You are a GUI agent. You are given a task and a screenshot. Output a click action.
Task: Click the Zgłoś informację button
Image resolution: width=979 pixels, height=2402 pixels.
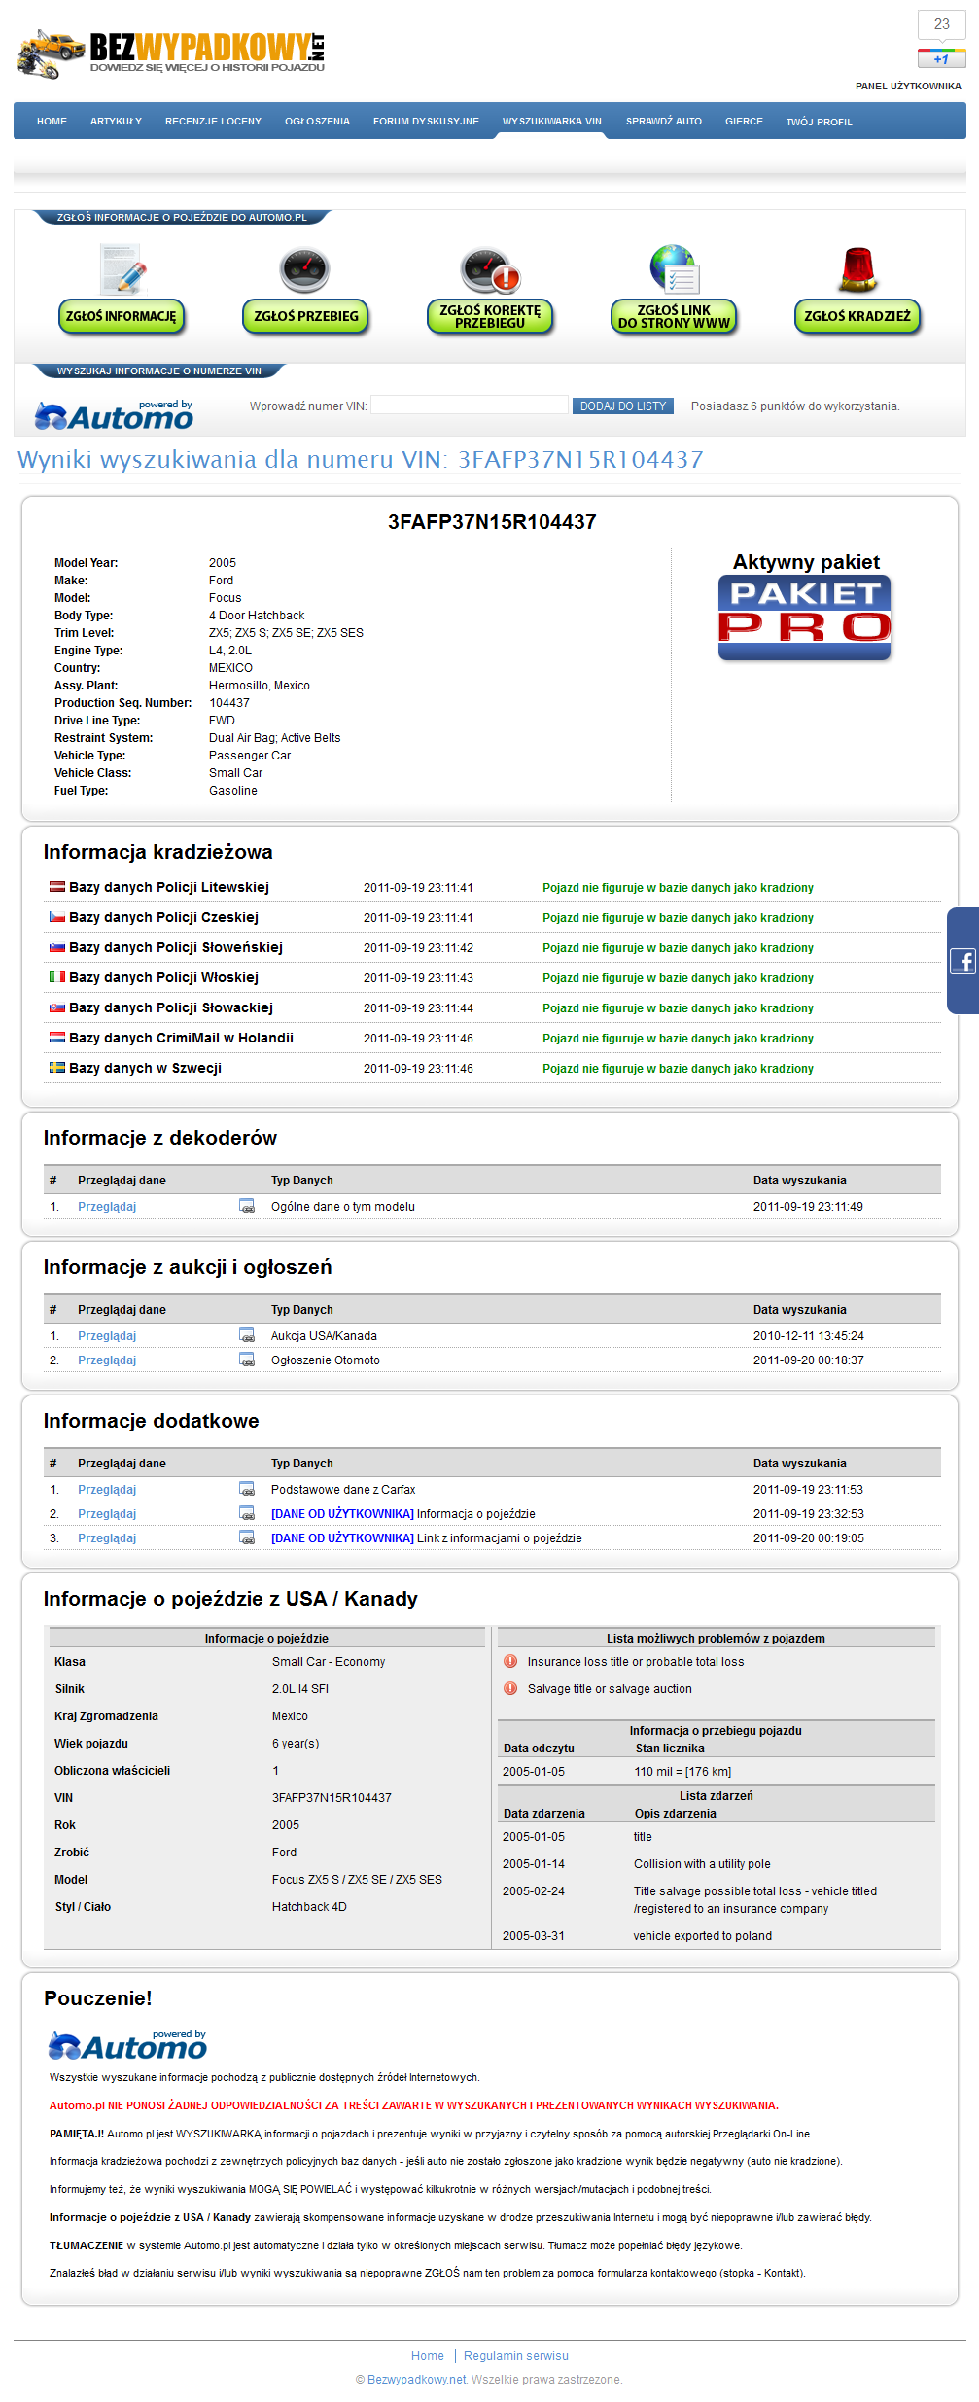122,316
